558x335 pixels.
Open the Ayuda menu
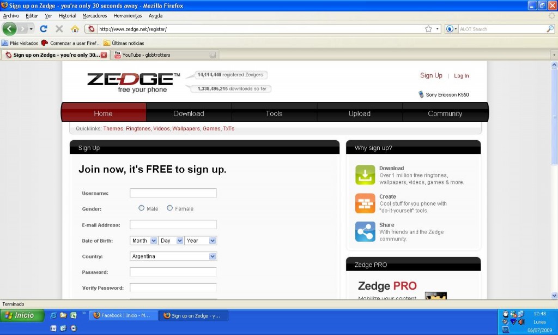(x=155, y=16)
